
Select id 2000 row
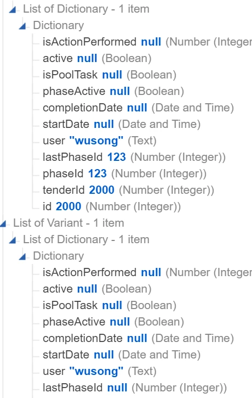click(x=112, y=206)
